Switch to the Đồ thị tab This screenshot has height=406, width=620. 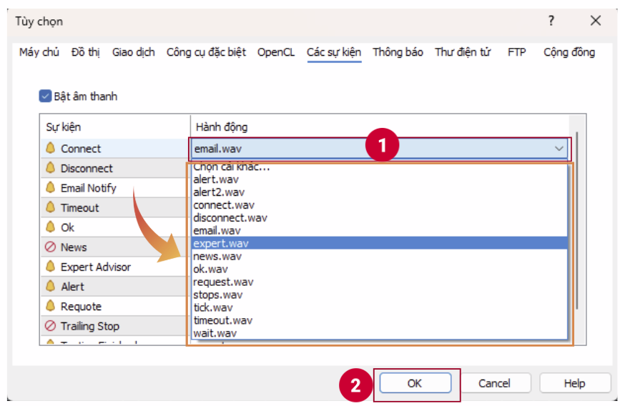(86, 52)
